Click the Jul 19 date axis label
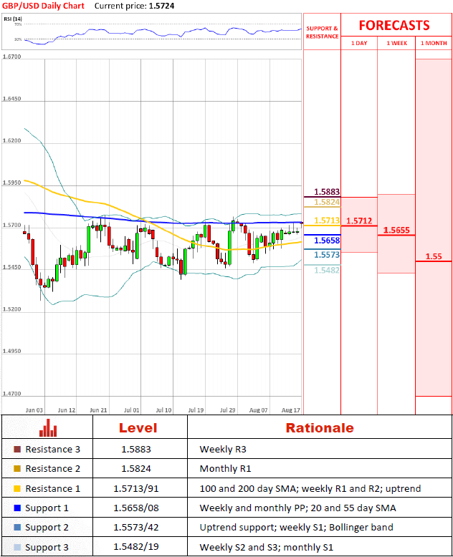Viewport: 453px width, 557px height. click(x=196, y=410)
